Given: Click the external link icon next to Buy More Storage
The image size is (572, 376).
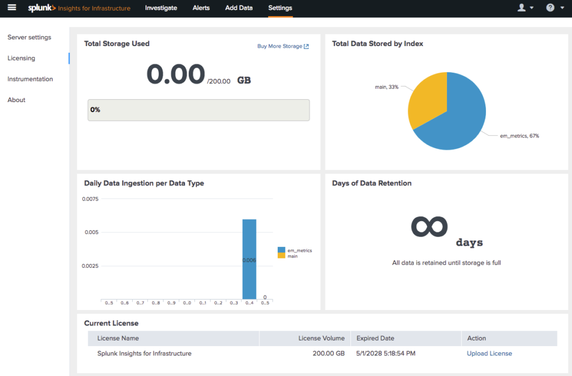Looking at the screenshot, I should 305,46.
